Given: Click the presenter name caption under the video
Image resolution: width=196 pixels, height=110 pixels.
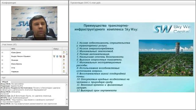Looking at the screenshot, I should point(21,39).
